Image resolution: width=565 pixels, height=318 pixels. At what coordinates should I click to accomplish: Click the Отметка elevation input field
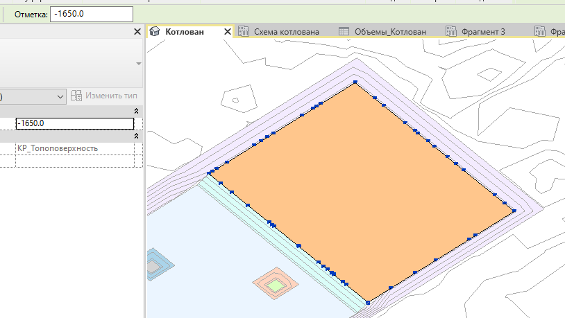pos(91,14)
